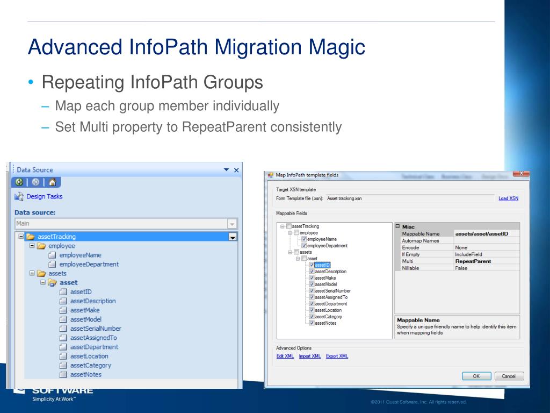
Task: Click the Form Template file input field
Action: coord(410,198)
